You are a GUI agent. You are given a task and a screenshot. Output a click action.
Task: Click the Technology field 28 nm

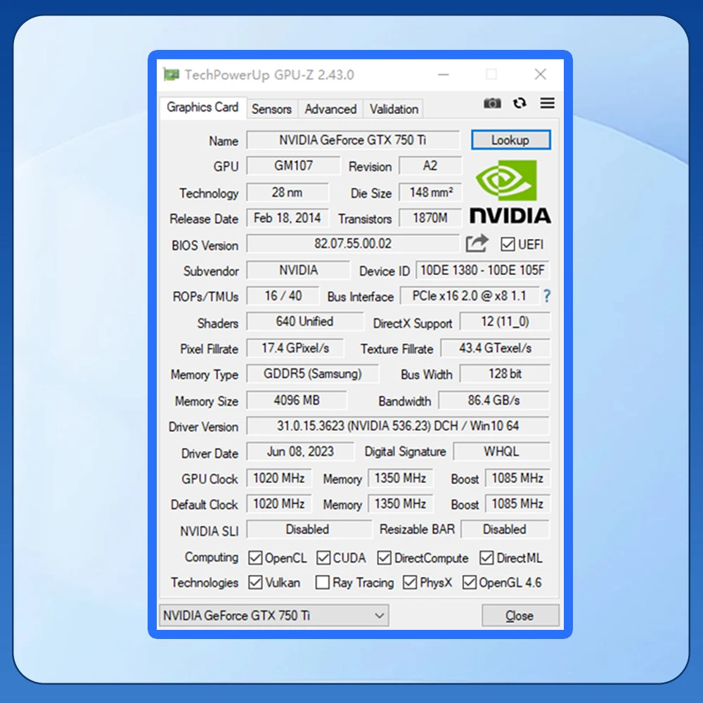(288, 193)
